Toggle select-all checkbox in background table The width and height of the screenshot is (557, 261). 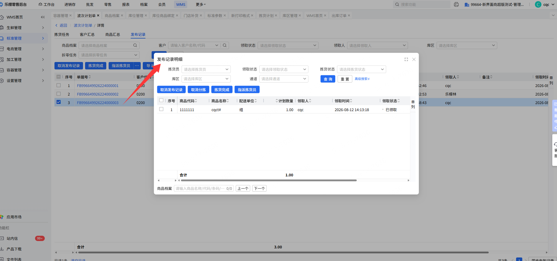coord(59,77)
